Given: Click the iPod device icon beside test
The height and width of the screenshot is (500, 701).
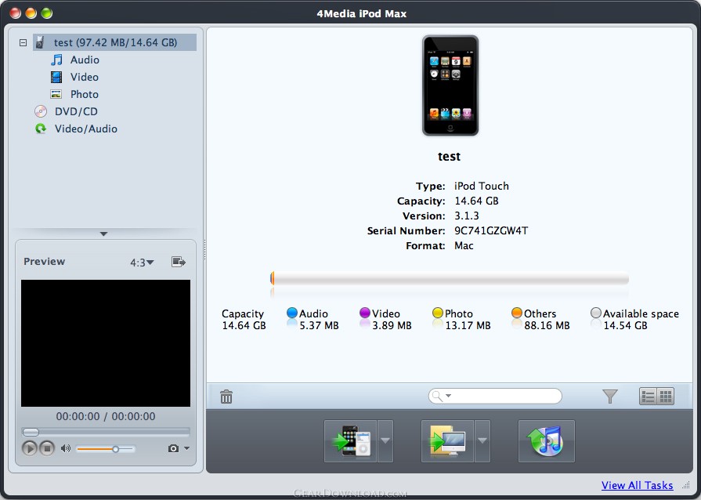Looking at the screenshot, I should (x=40, y=42).
